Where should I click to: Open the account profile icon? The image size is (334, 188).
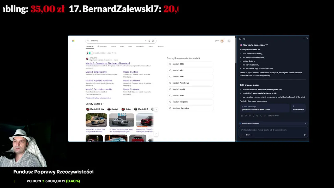click(x=229, y=41)
